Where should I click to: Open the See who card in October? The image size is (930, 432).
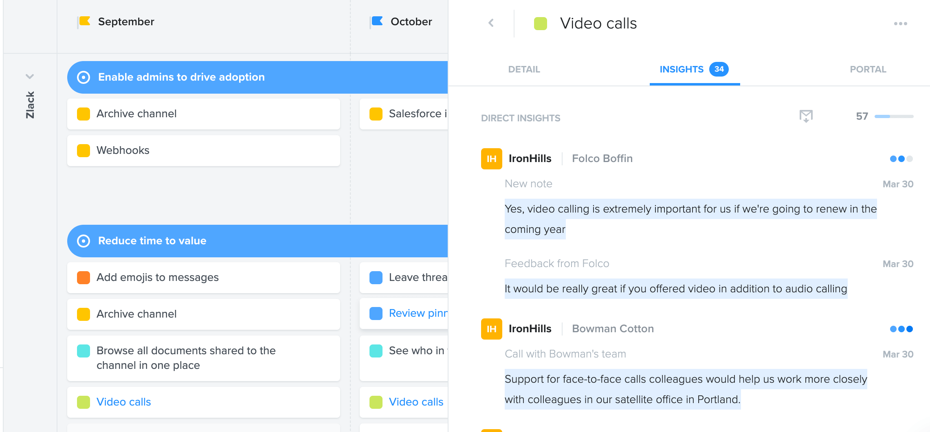404,358
